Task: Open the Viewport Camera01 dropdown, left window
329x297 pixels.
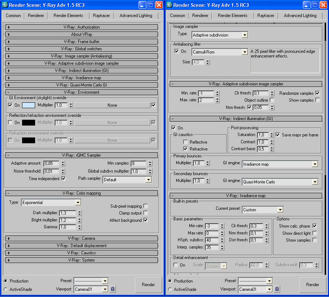Action: point(91,289)
